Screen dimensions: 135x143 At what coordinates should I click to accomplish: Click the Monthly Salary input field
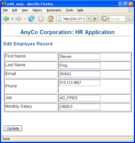[80, 107]
